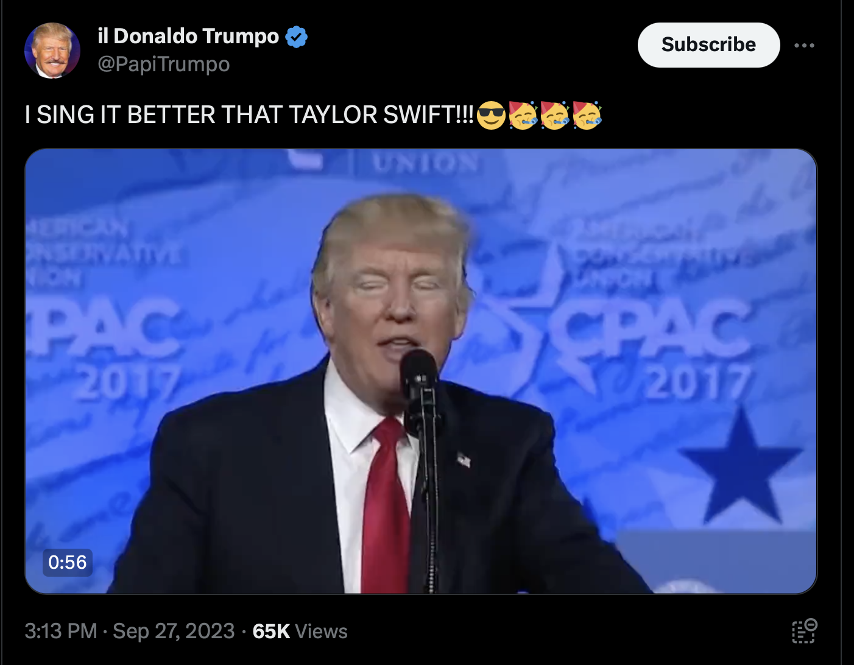Click the blue verified checkmark badge

297,37
